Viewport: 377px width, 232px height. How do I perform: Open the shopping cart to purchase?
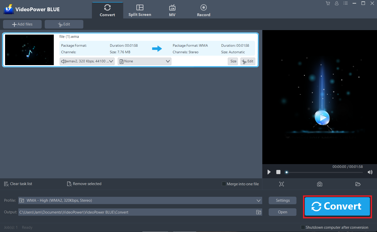pyautogui.click(x=328, y=3)
